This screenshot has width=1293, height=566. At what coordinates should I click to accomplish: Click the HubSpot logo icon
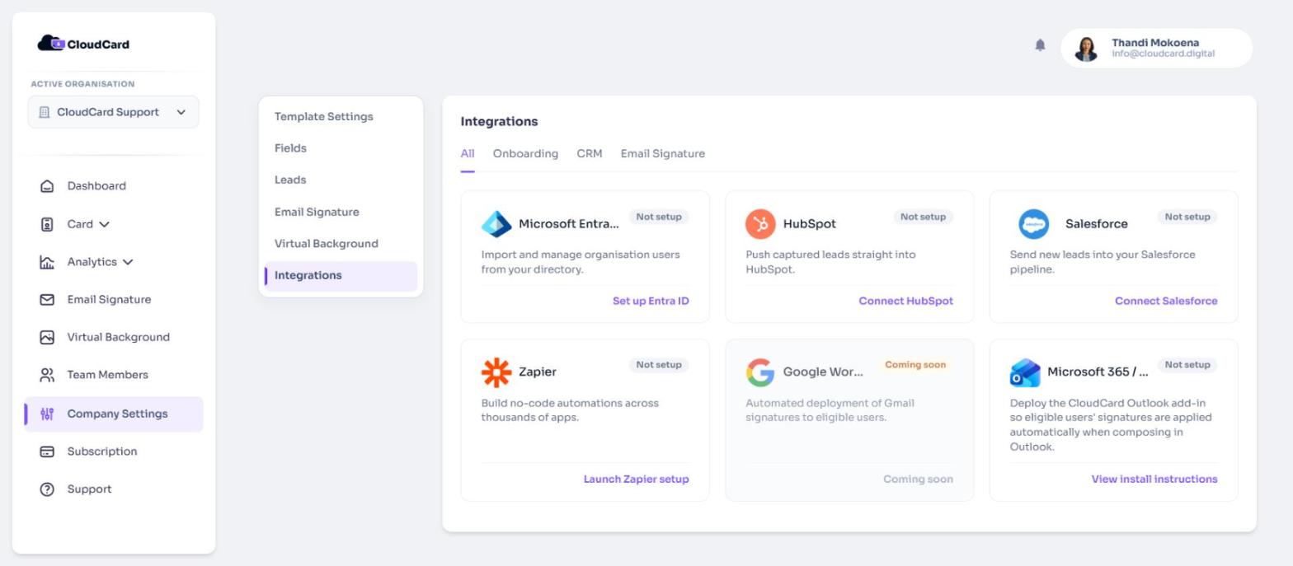tap(760, 224)
